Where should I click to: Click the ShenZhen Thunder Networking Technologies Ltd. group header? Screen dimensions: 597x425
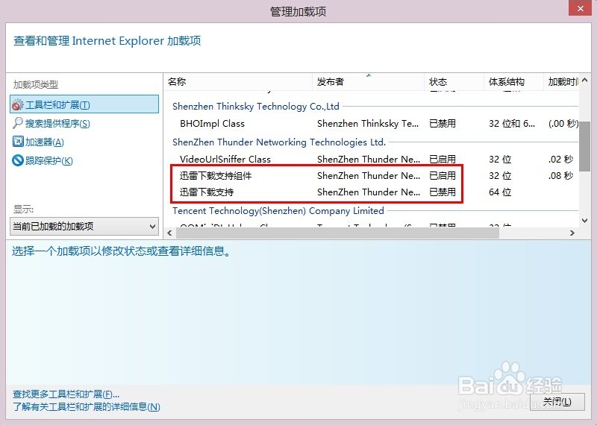[x=279, y=142]
